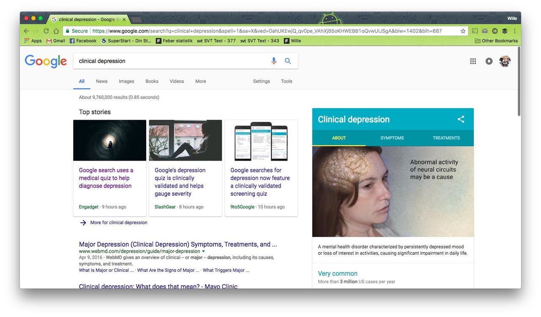The height and width of the screenshot is (317, 541).
Task: Switch to the Images results tab
Action: point(126,81)
